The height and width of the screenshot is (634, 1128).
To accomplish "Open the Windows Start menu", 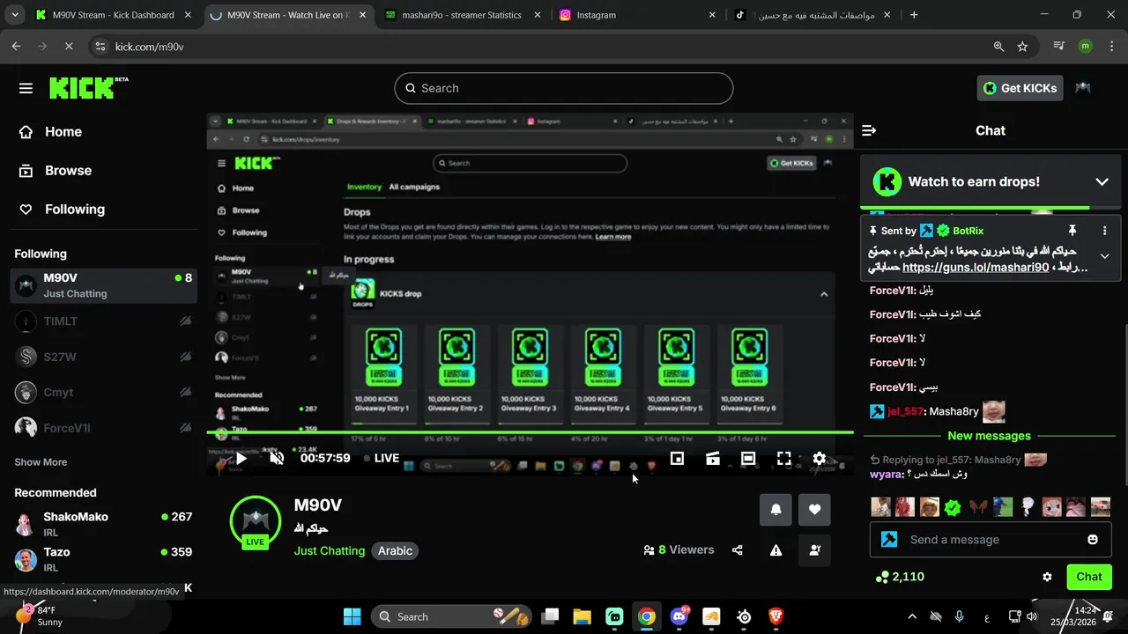I will pyautogui.click(x=352, y=616).
